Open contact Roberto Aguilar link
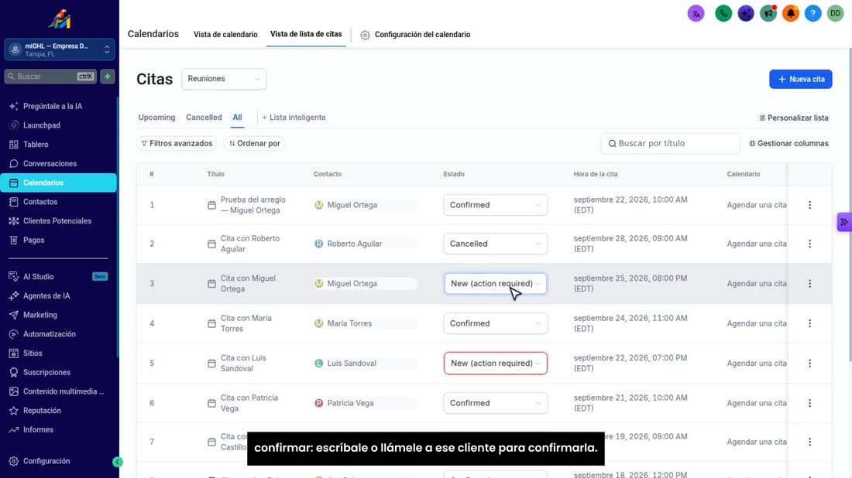The image size is (852, 478). coord(354,244)
